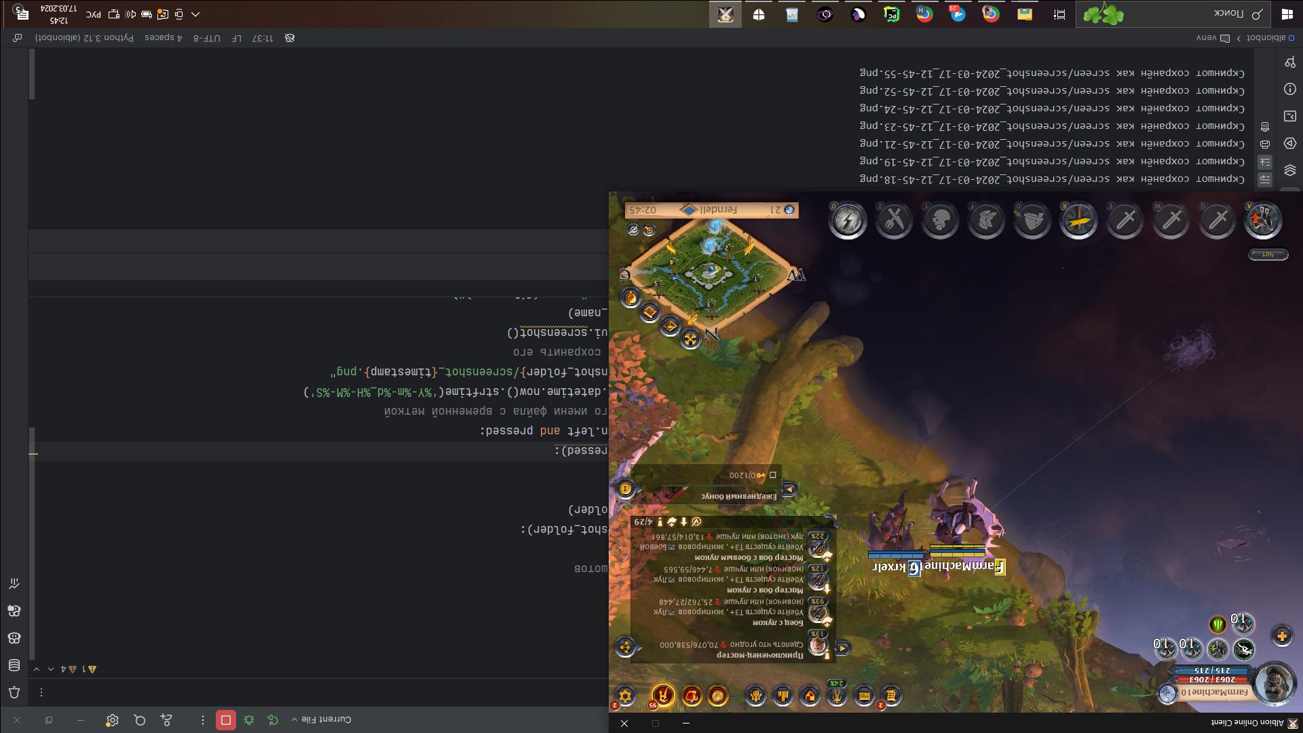Open the 4 spaces indent selector
The height and width of the screenshot is (733, 1303).
click(x=163, y=38)
